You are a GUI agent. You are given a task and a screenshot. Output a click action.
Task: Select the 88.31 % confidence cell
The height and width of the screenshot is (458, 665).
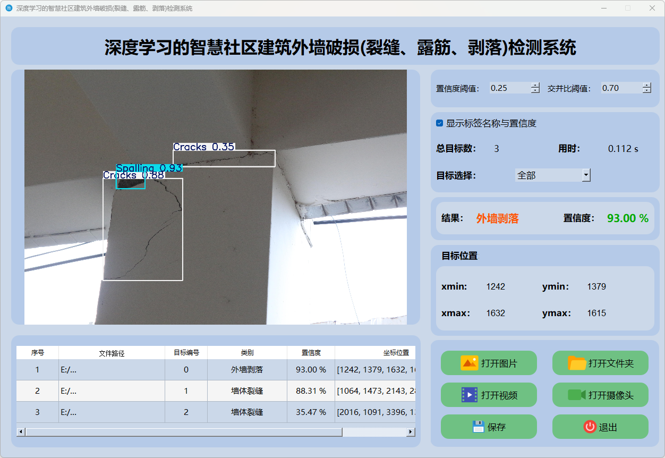click(x=311, y=391)
